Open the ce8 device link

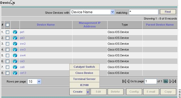point(22,67)
